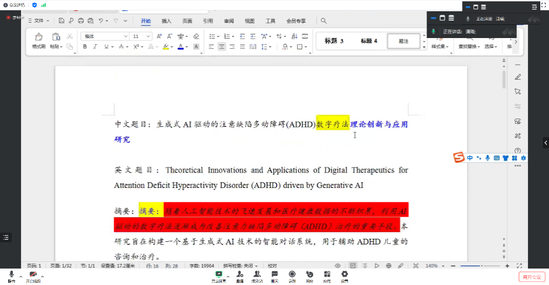Apply the 标题 3 heading style
This screenshot has width=549, height=285.
pos(334,41)
